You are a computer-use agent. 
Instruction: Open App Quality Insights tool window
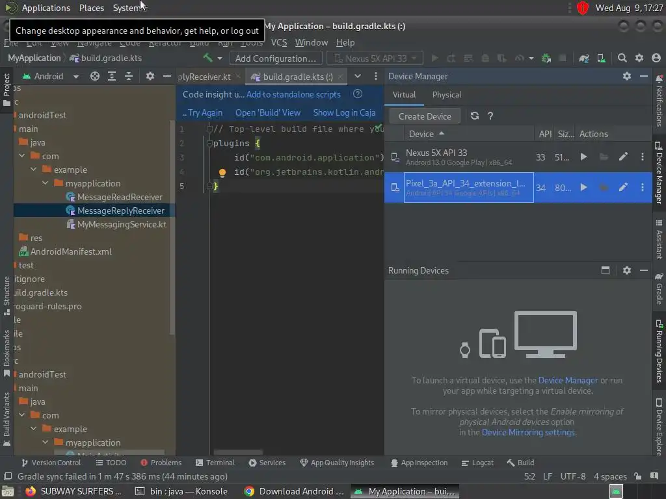point(337,463)
